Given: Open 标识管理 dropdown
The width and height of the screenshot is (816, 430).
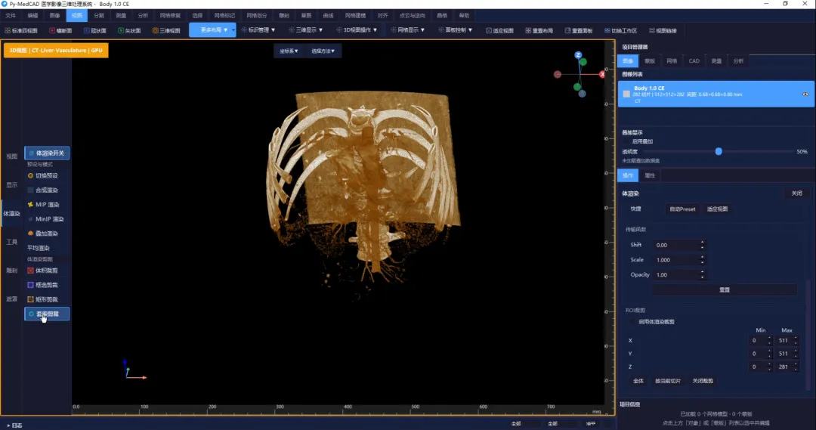Looking at the screenshot, I should 258,30.
